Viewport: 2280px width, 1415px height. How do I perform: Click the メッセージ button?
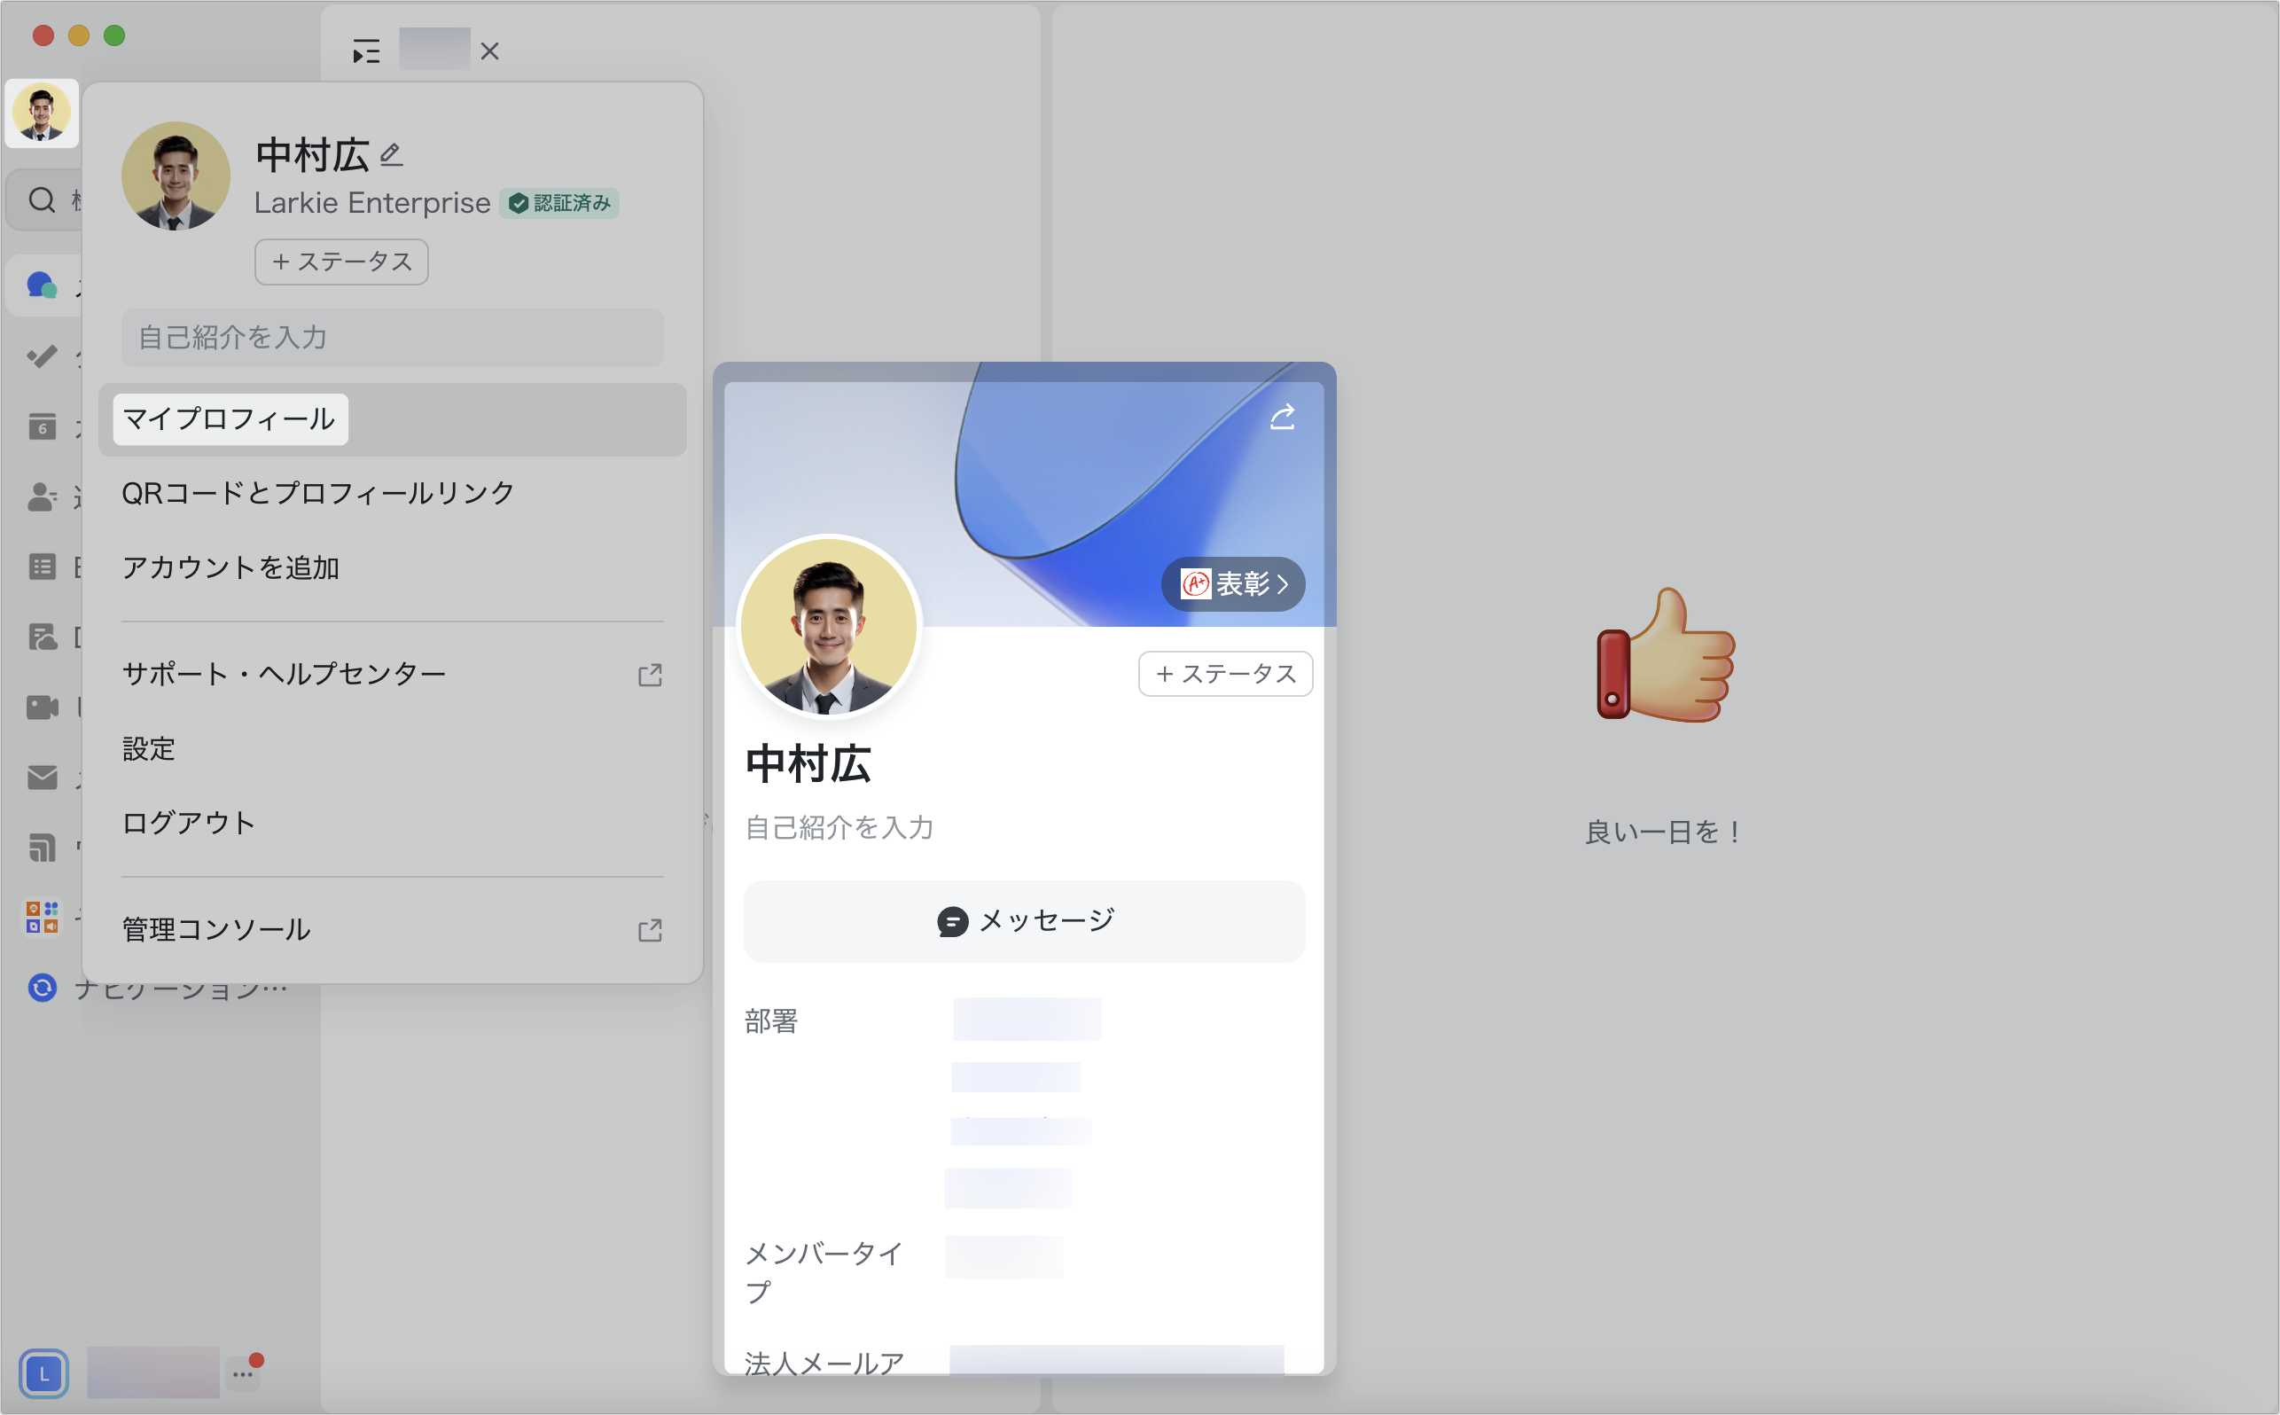point(1025,921)
